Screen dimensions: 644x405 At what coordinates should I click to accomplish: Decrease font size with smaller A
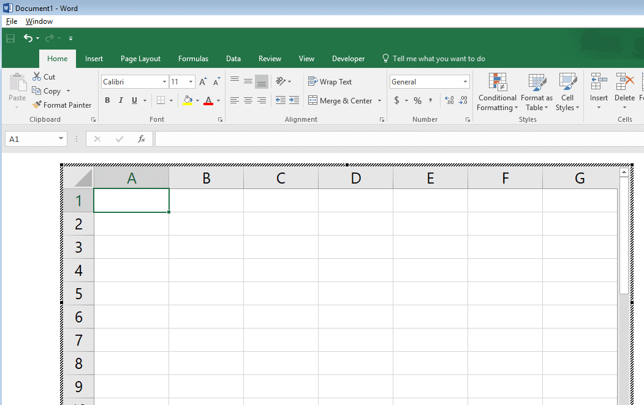point(216,81)
